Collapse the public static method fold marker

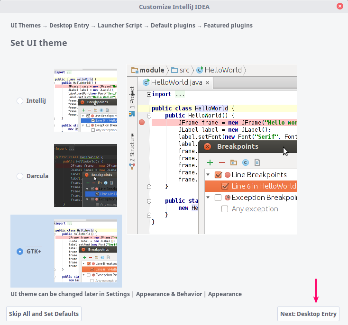(149, 201)
